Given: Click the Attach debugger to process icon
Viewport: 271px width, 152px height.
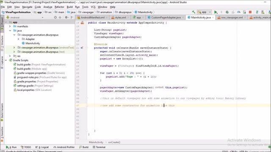Looking at the screenshot, I should [x=244, y=12].
